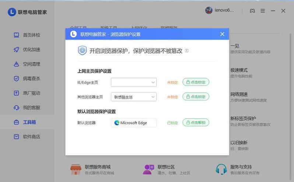294x182 pixels.
Task: Open the hamburger menu in title bar
Action: coord(263,11)
